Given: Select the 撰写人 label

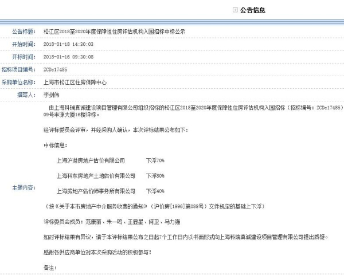Looking at the screenshot, I should (26, 95).
